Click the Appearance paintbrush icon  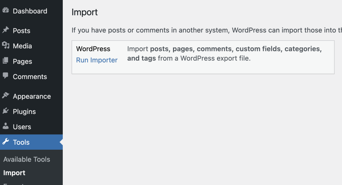tap(6, 95)
